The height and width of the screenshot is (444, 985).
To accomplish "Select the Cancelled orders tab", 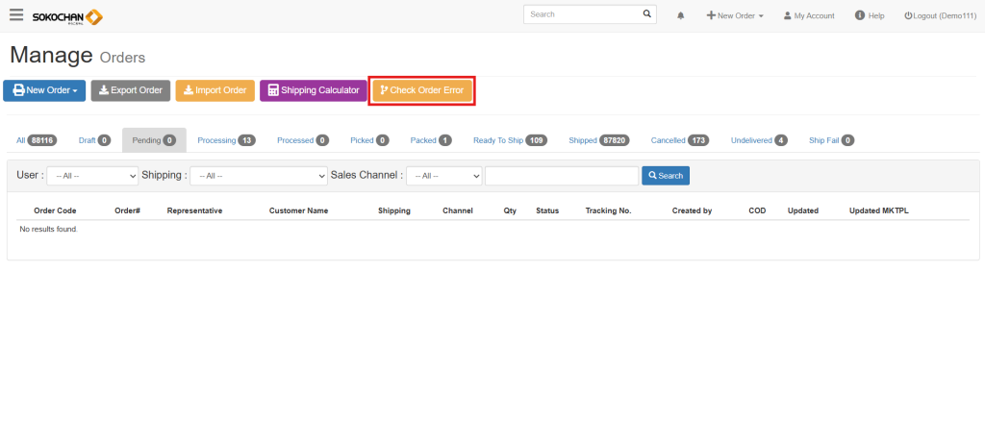I will click(679, 140).
